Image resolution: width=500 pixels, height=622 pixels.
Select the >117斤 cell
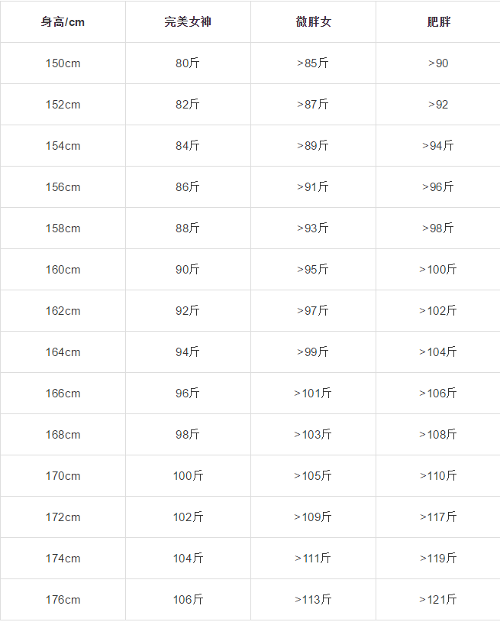(x=438, y=517)
